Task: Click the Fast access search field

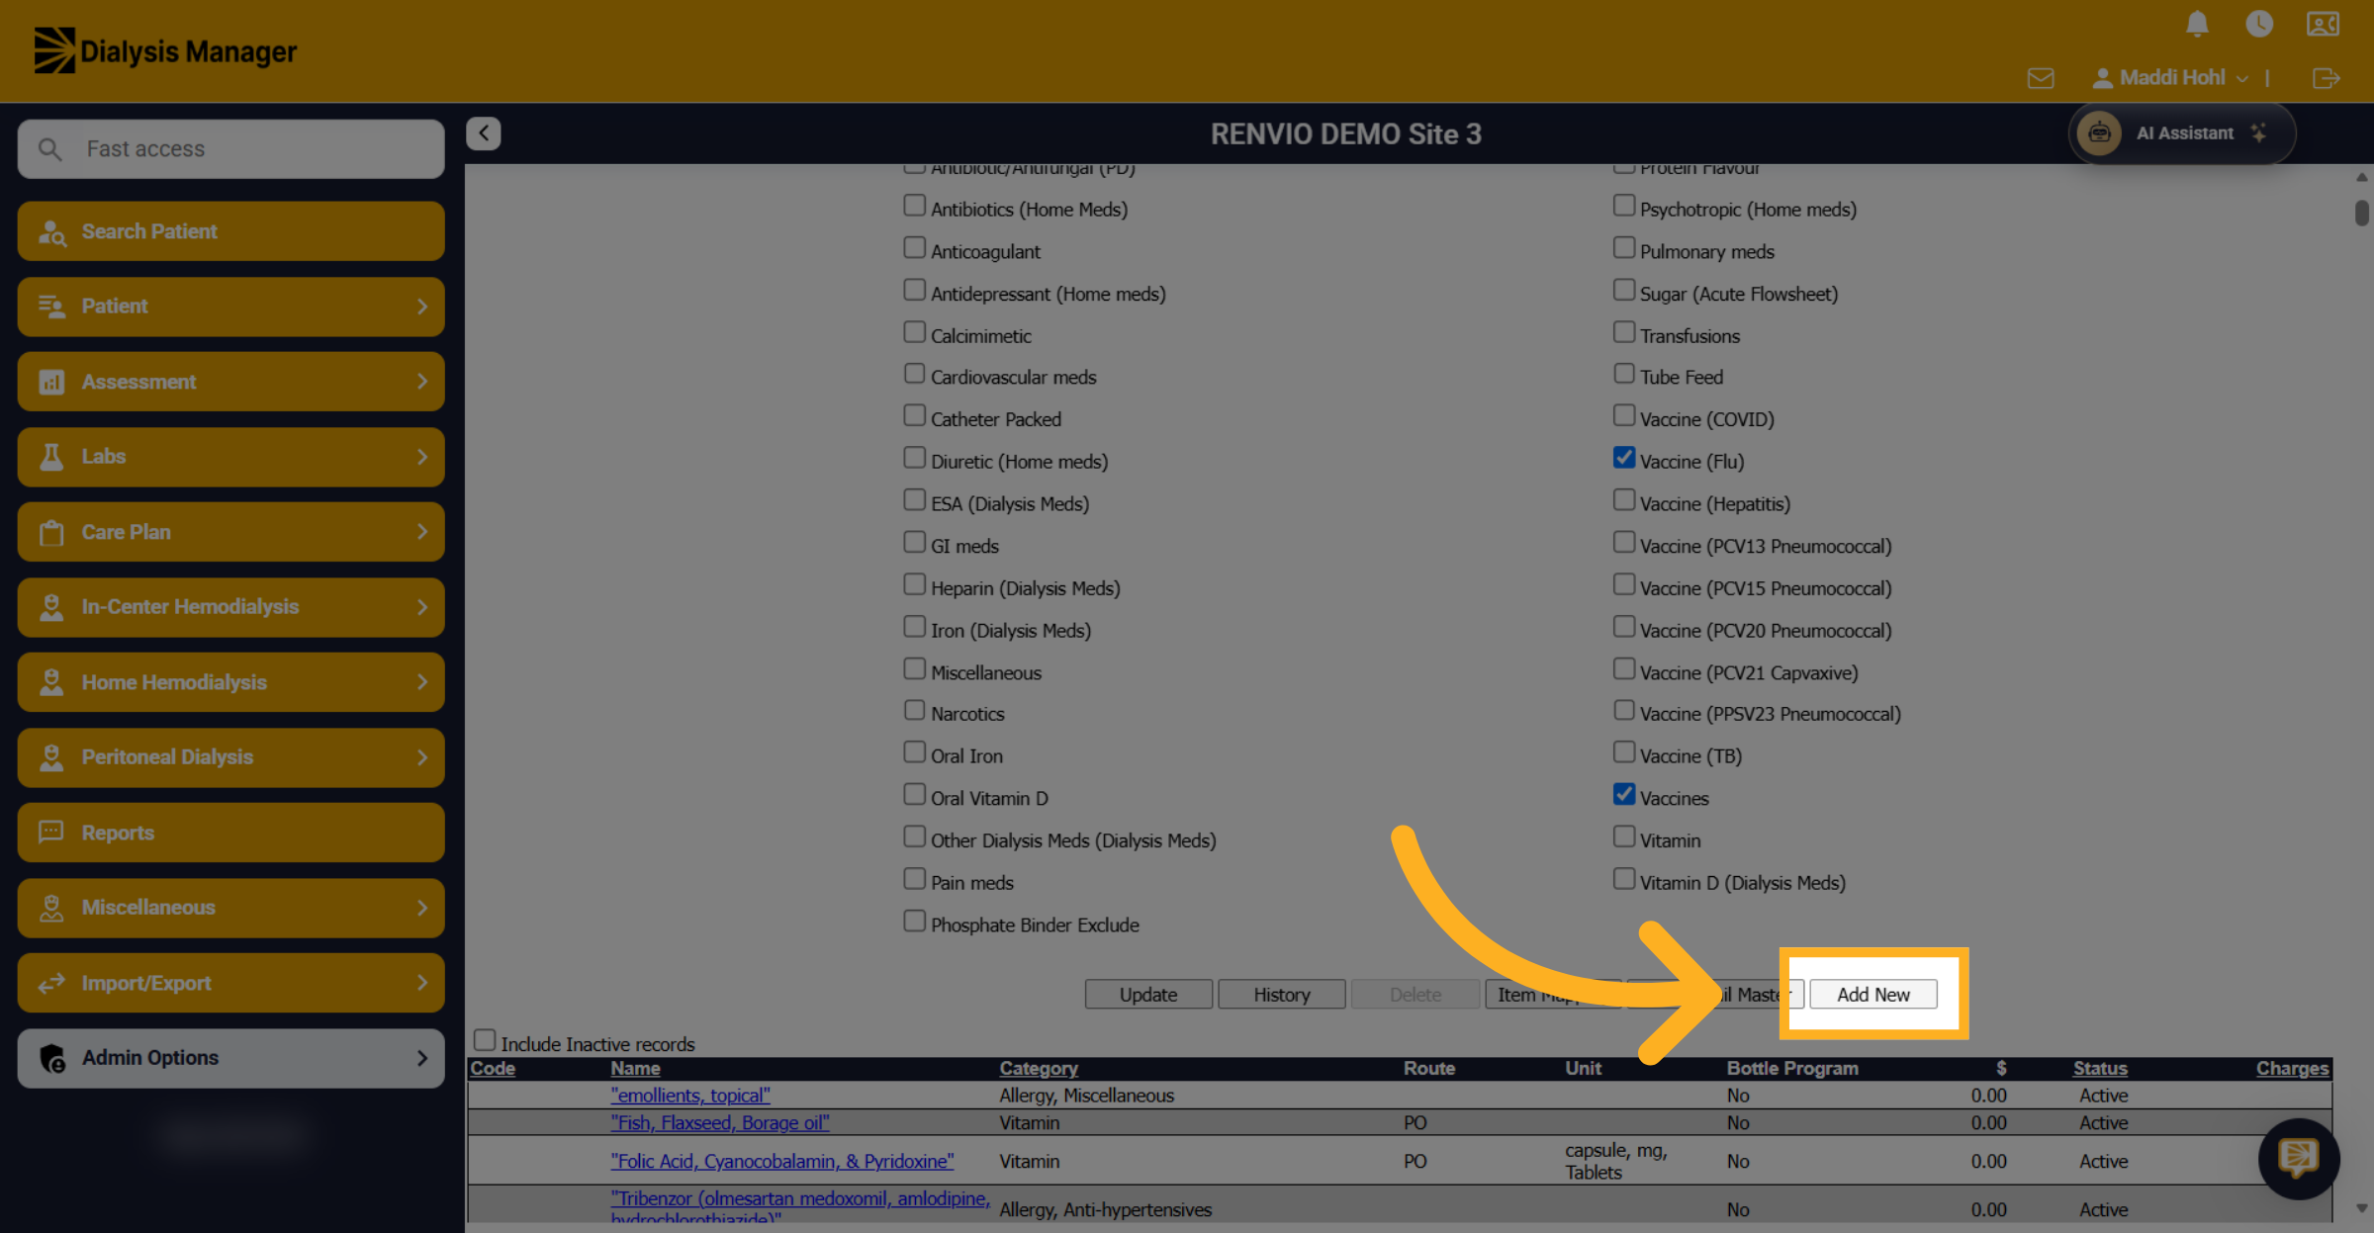Action: coord(230,149)
